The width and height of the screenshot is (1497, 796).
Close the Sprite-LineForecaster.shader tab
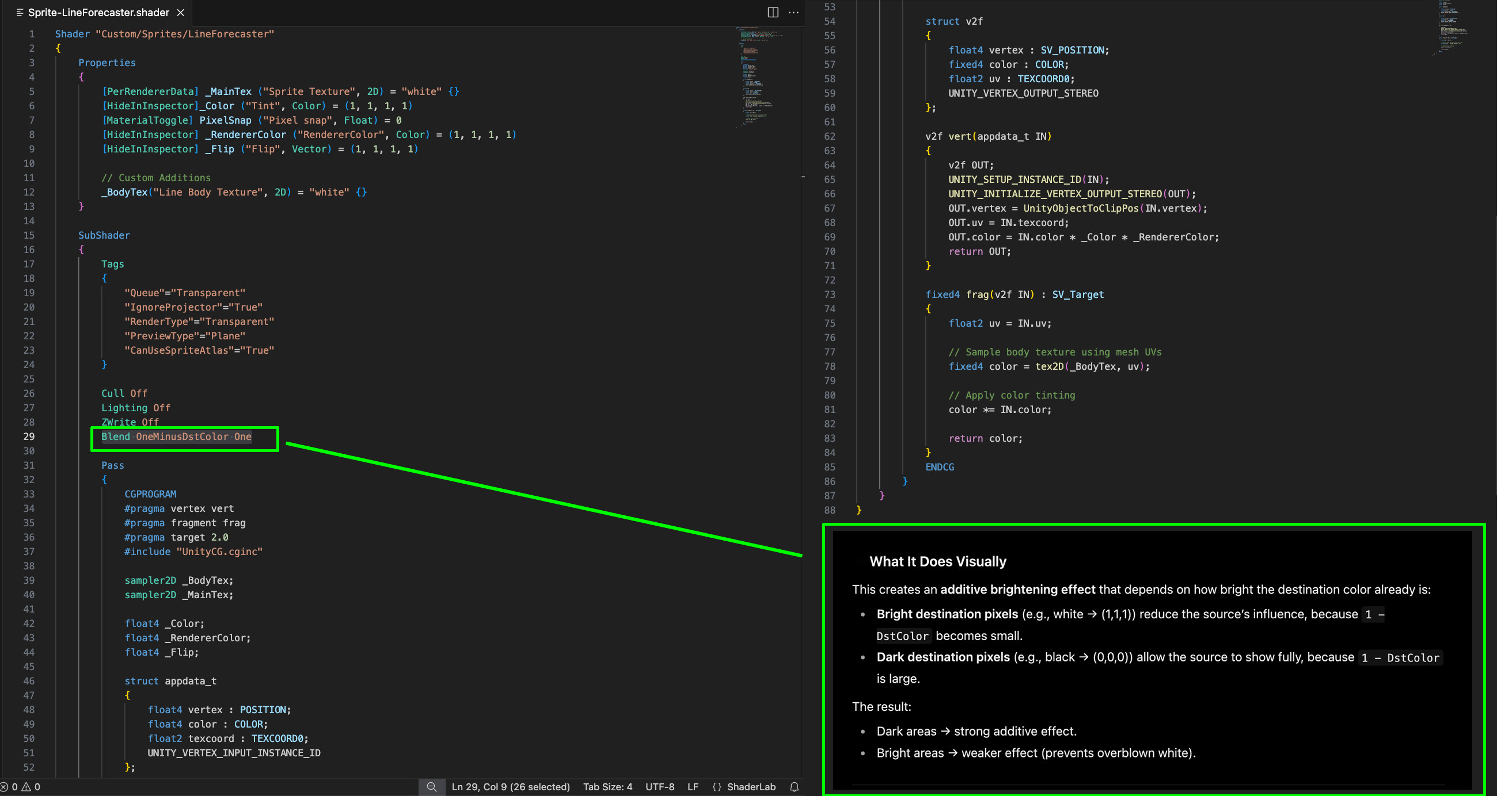(x=180, y=12)
